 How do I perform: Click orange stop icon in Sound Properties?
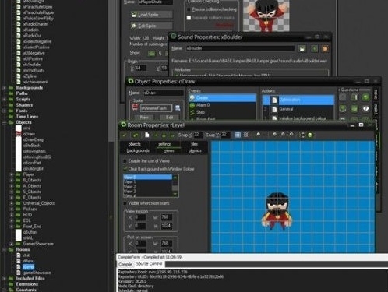point(325,48)
